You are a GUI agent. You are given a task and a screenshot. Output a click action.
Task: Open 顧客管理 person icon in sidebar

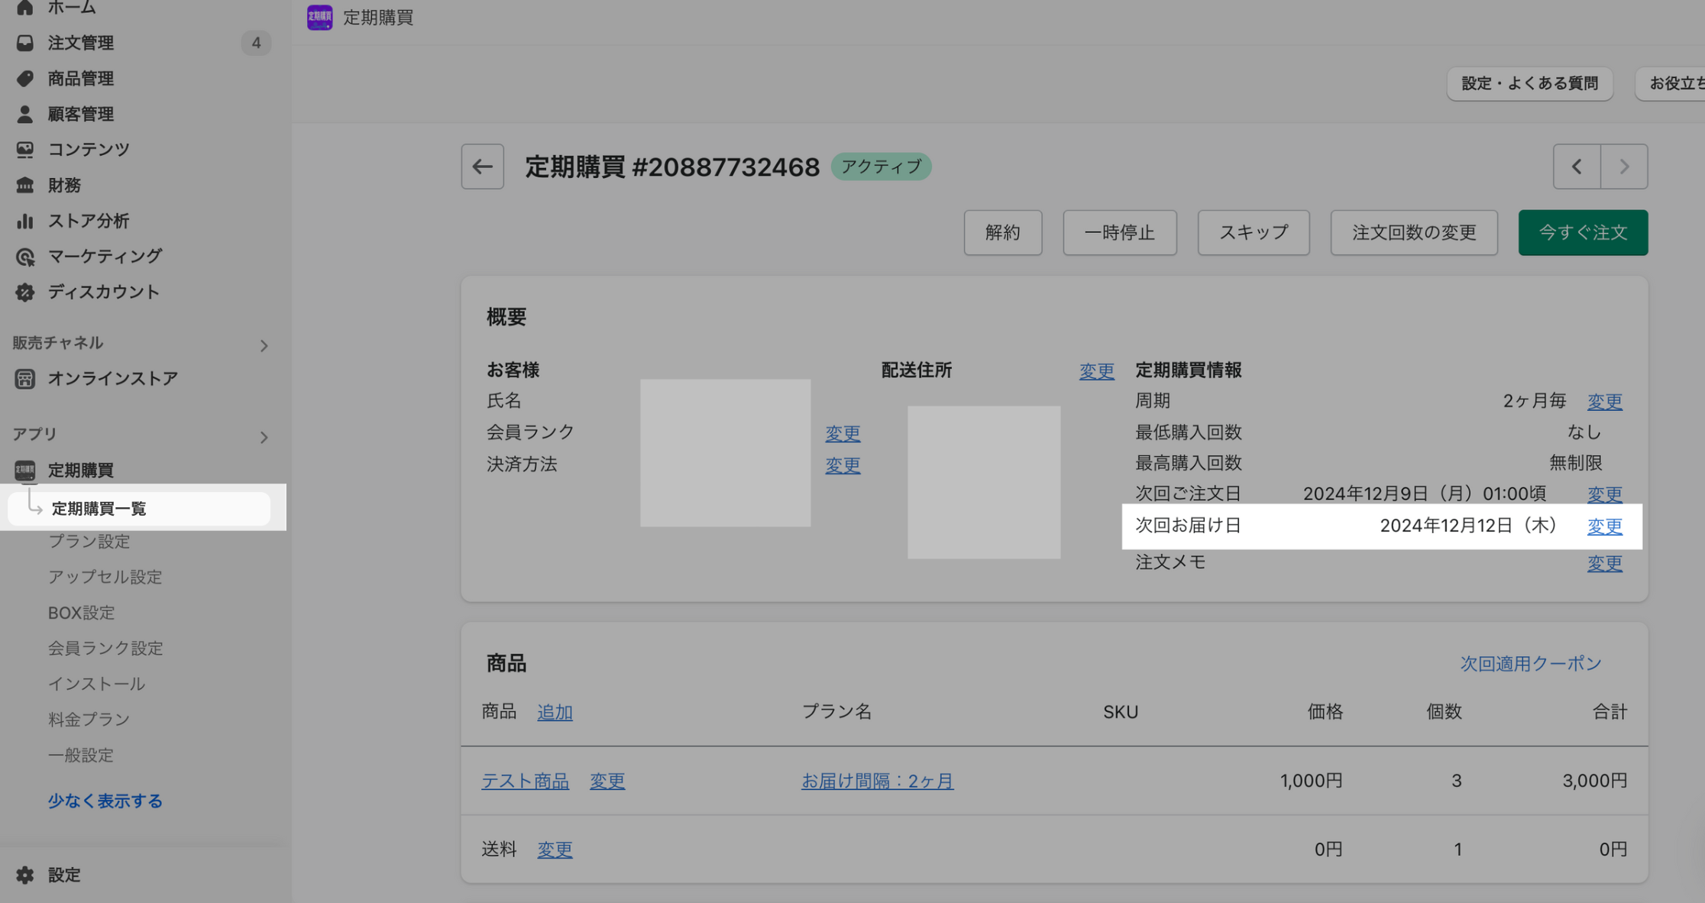tap(25, 114)
